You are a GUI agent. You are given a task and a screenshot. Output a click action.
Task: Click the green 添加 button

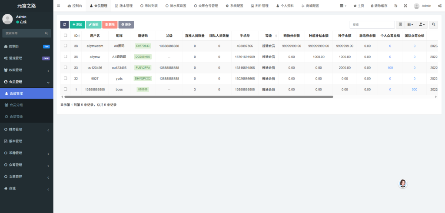pyautogui.click(x=77, y=25)
